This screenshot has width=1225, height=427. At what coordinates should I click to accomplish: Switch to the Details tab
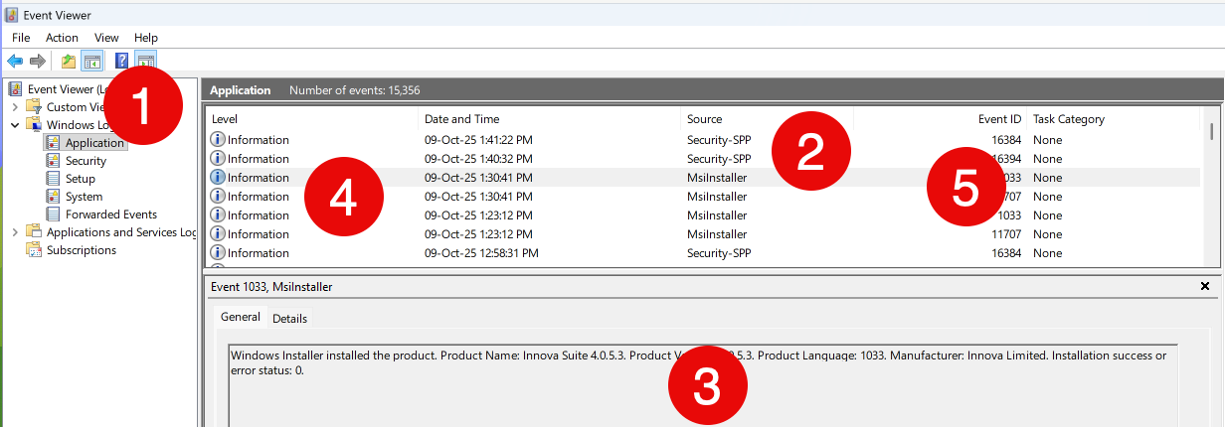[x=289, y=319]
